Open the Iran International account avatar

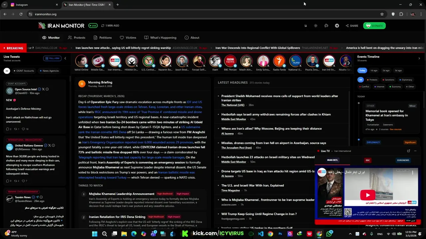pos(114,61)
